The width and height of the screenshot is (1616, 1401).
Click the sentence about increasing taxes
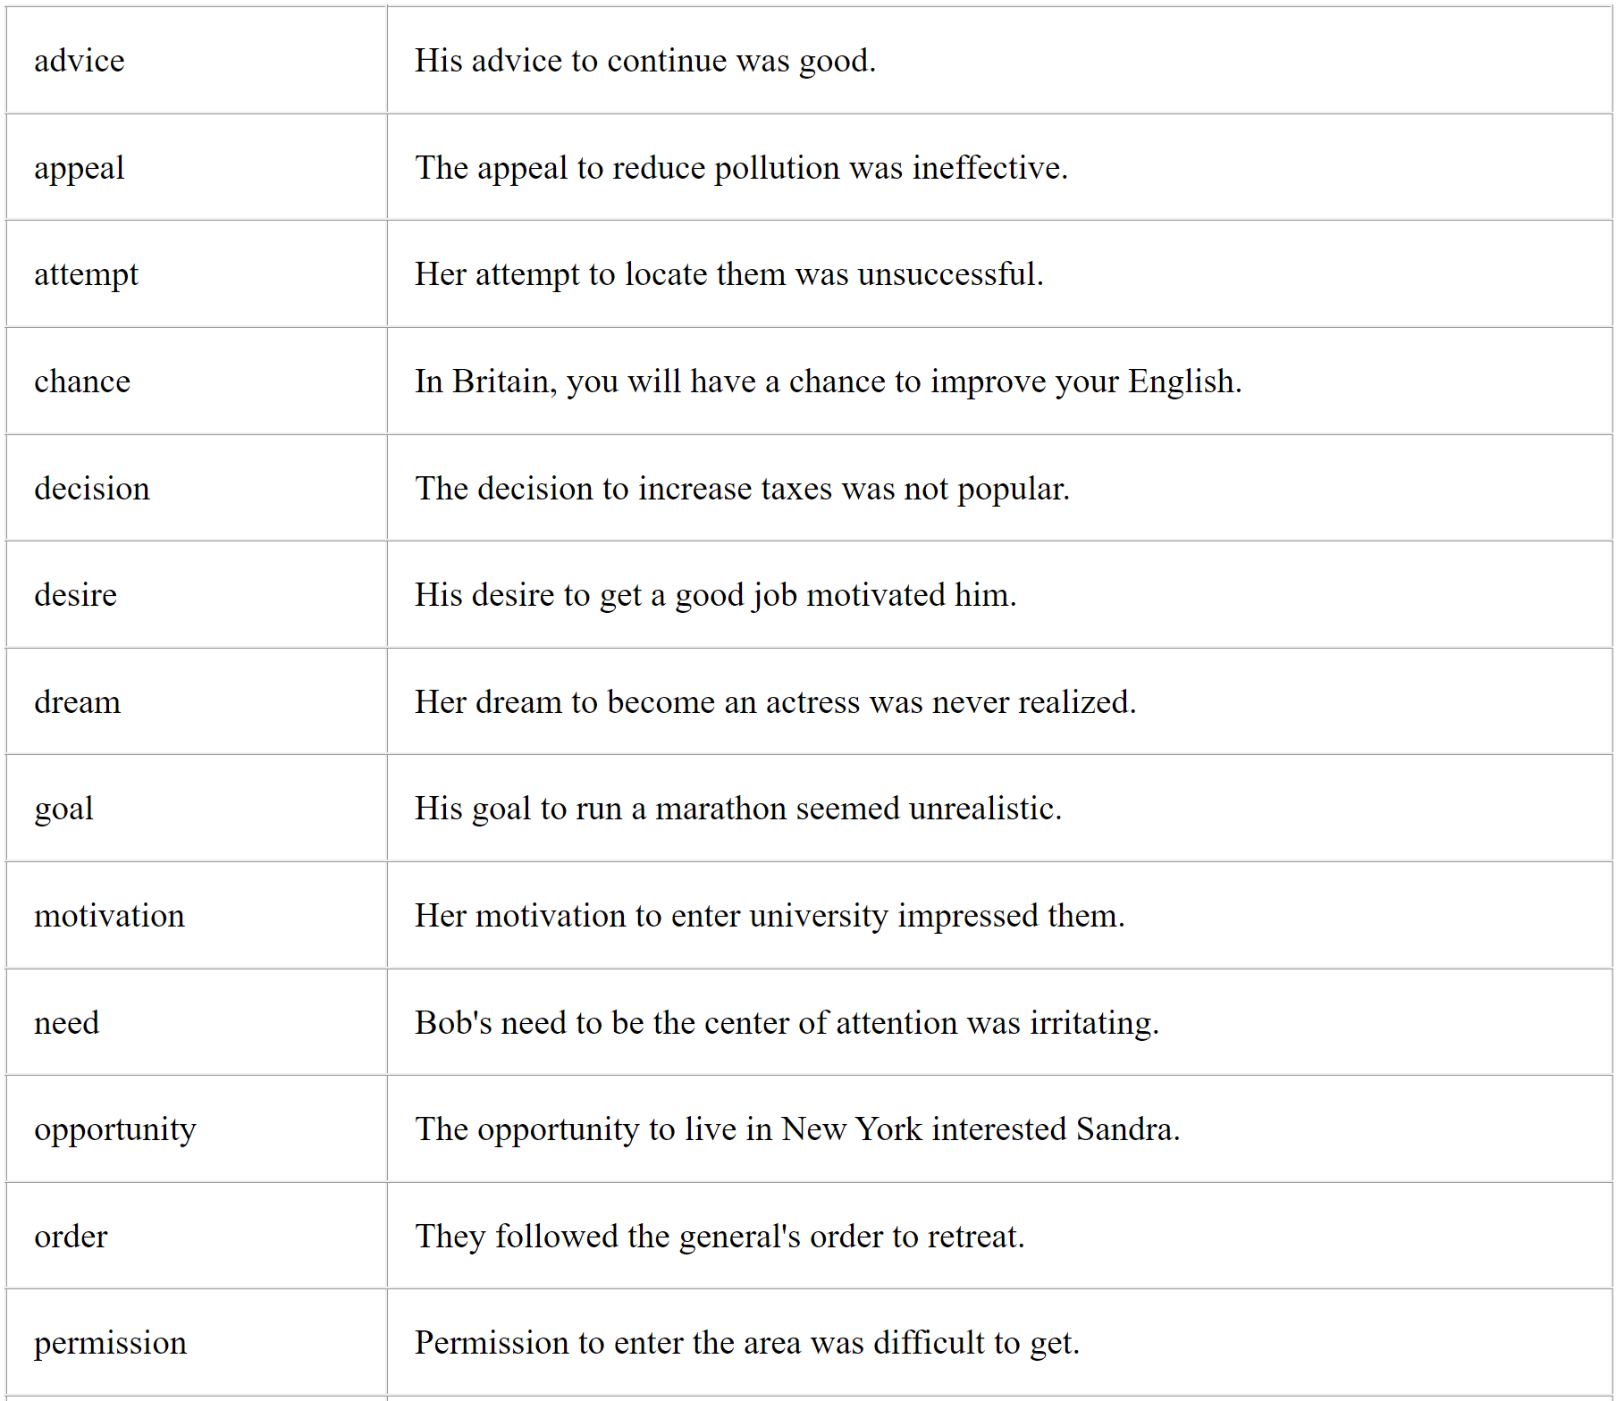coord(742,489)
